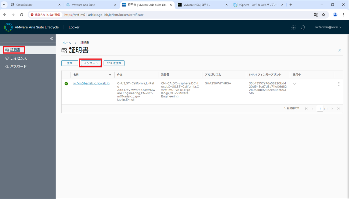Image resolution: width=349 pixels, height=199 pixels.
Task: Sort by the 件名 column header
Action: (x=120, y=75)
